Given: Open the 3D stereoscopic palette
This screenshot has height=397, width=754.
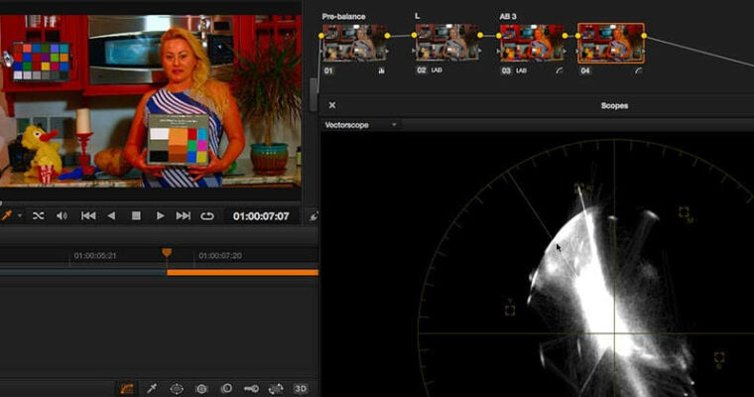Looking at the screenshot, I should coord(301,388).
